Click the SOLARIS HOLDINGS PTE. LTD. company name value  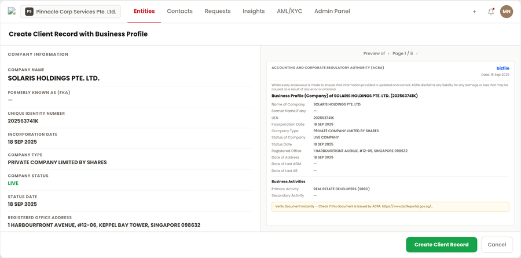[54, 79]
